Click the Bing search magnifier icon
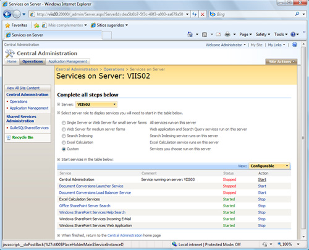The image size is (309, 250). pos(297,14)
